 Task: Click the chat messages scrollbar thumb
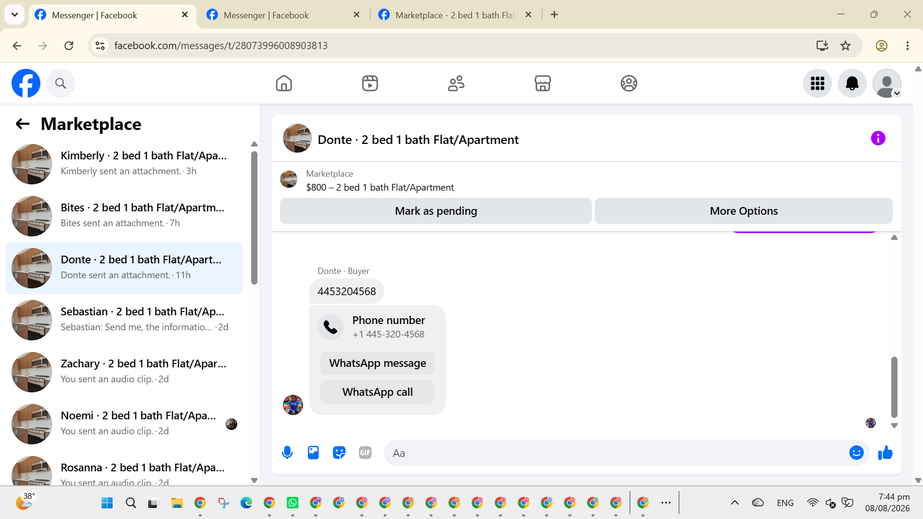tap(894, 387)
